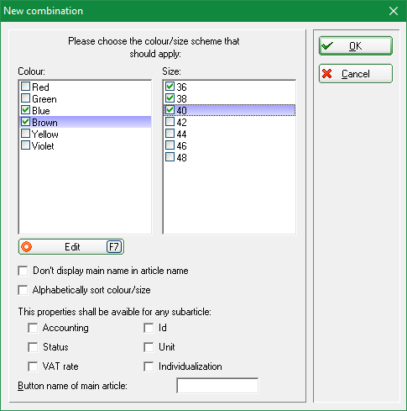Image resolution: width=407 pixels, height=411 pixels.
Task: Click the F7 shortcut badge on Edit
Action: click(114, 247)
